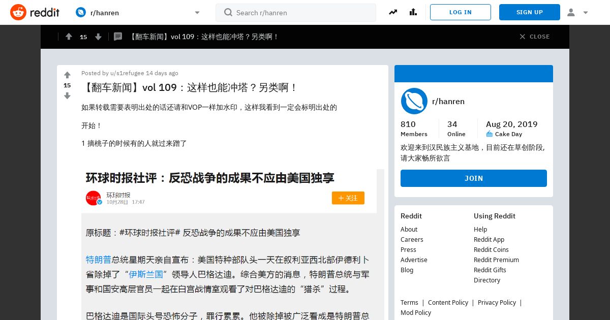The width and height of the screenshot is (610, 320).
Task: Open the r/hanren sidebar community name link
Action: (x=448, y=101)
